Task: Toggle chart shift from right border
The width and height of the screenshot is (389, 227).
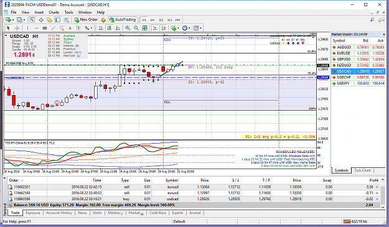Action: pos(164,28)
